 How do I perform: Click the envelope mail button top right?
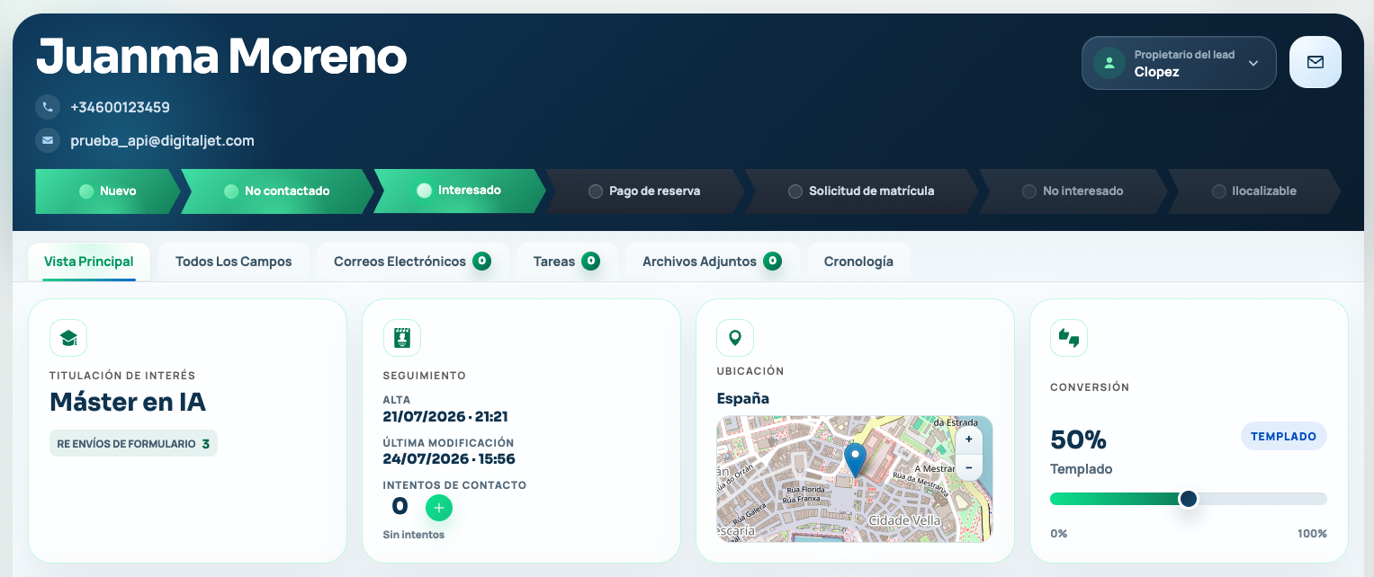pyautogui.click(x=1315, y=62)
